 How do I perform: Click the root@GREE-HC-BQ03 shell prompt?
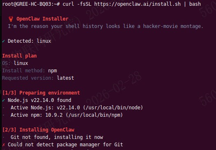(31, 4)
